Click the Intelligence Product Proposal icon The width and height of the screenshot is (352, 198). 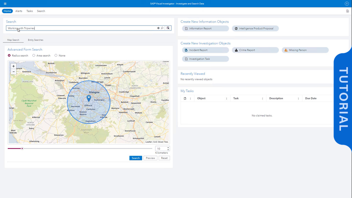[x=236, y=28]
